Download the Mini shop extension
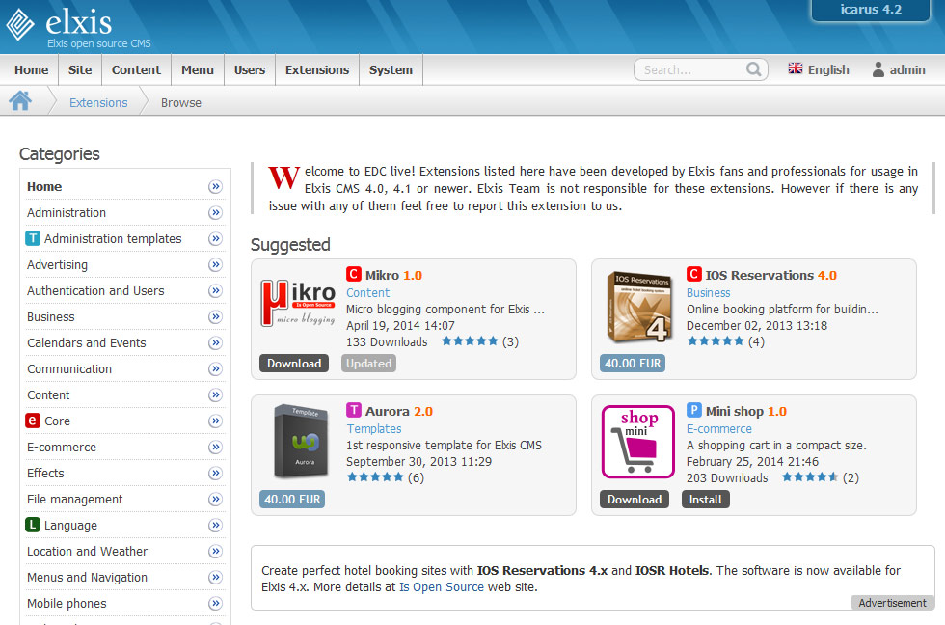 point(634,499)
